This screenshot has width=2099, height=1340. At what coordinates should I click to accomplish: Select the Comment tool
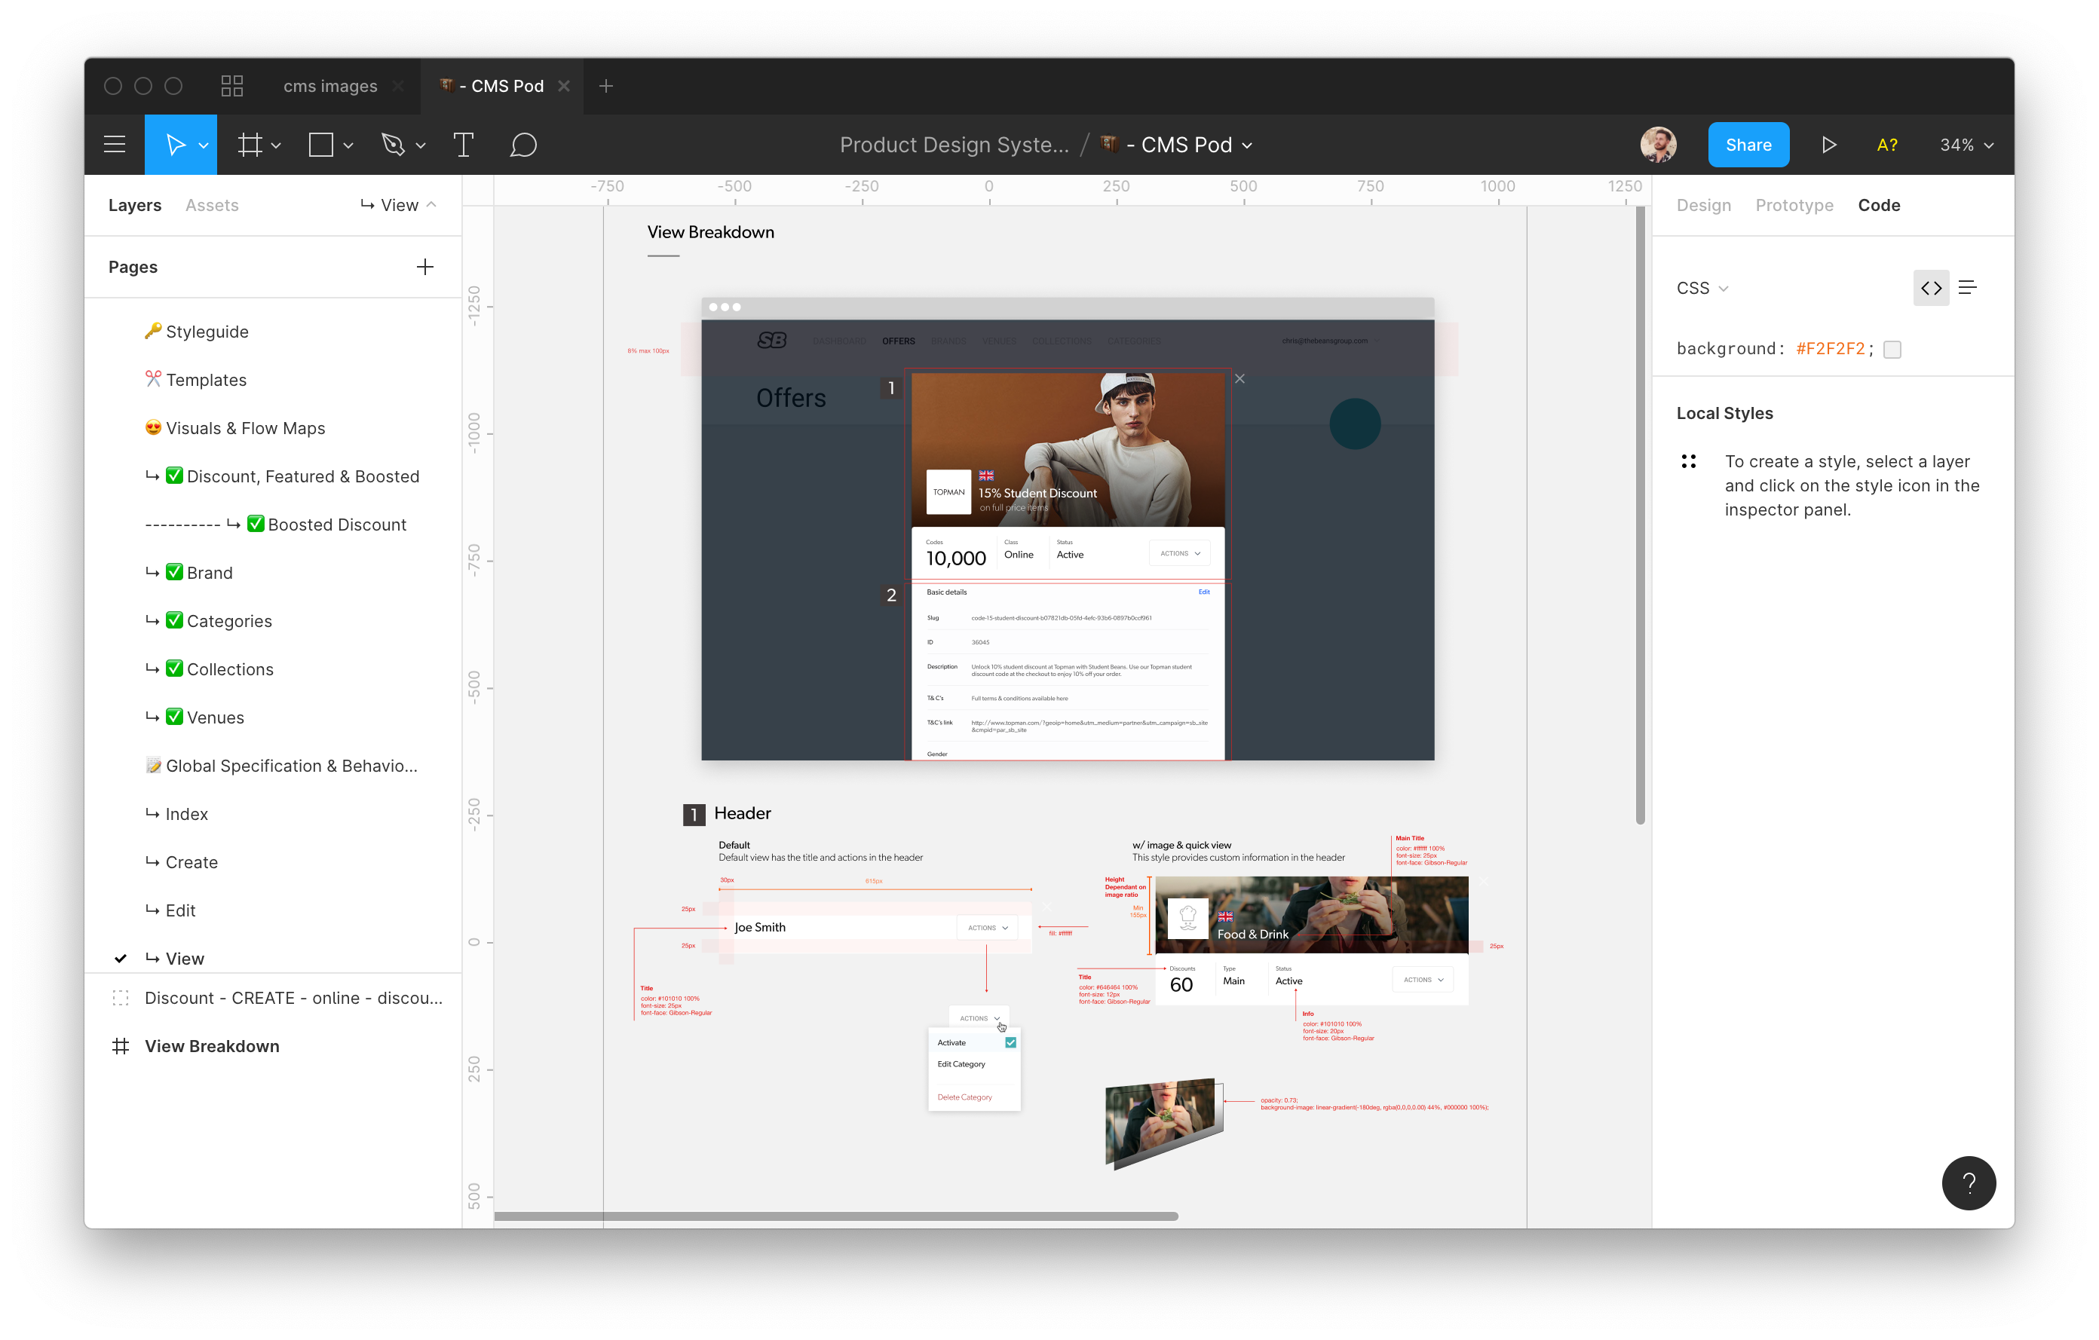[523, 145]
